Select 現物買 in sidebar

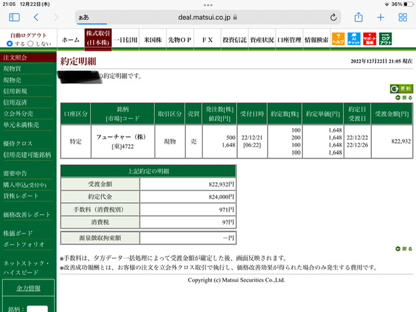tap(12, 69)
